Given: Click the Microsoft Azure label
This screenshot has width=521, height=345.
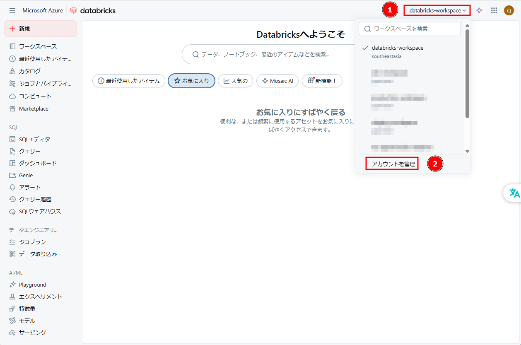Looking at the screenshot, I should pos(43,10).
